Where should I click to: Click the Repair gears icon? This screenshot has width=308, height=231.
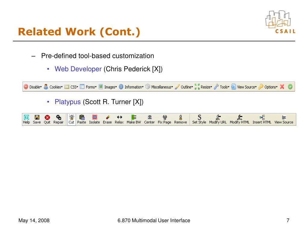tap(58, 119)
